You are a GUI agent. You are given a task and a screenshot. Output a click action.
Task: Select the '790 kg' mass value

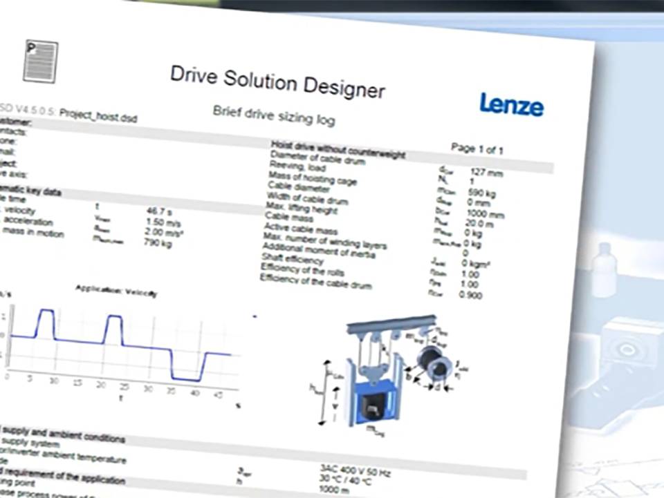pos(158,242)
